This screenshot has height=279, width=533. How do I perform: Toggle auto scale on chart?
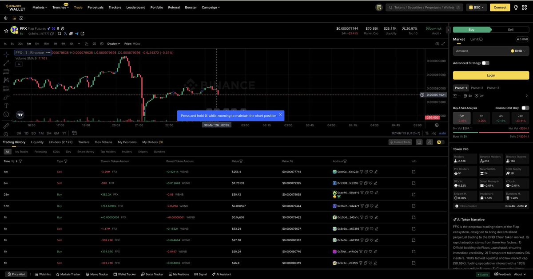[x=442, y=133]
